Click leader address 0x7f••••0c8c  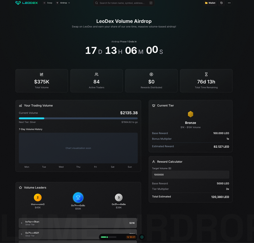[x=78, y=205]
